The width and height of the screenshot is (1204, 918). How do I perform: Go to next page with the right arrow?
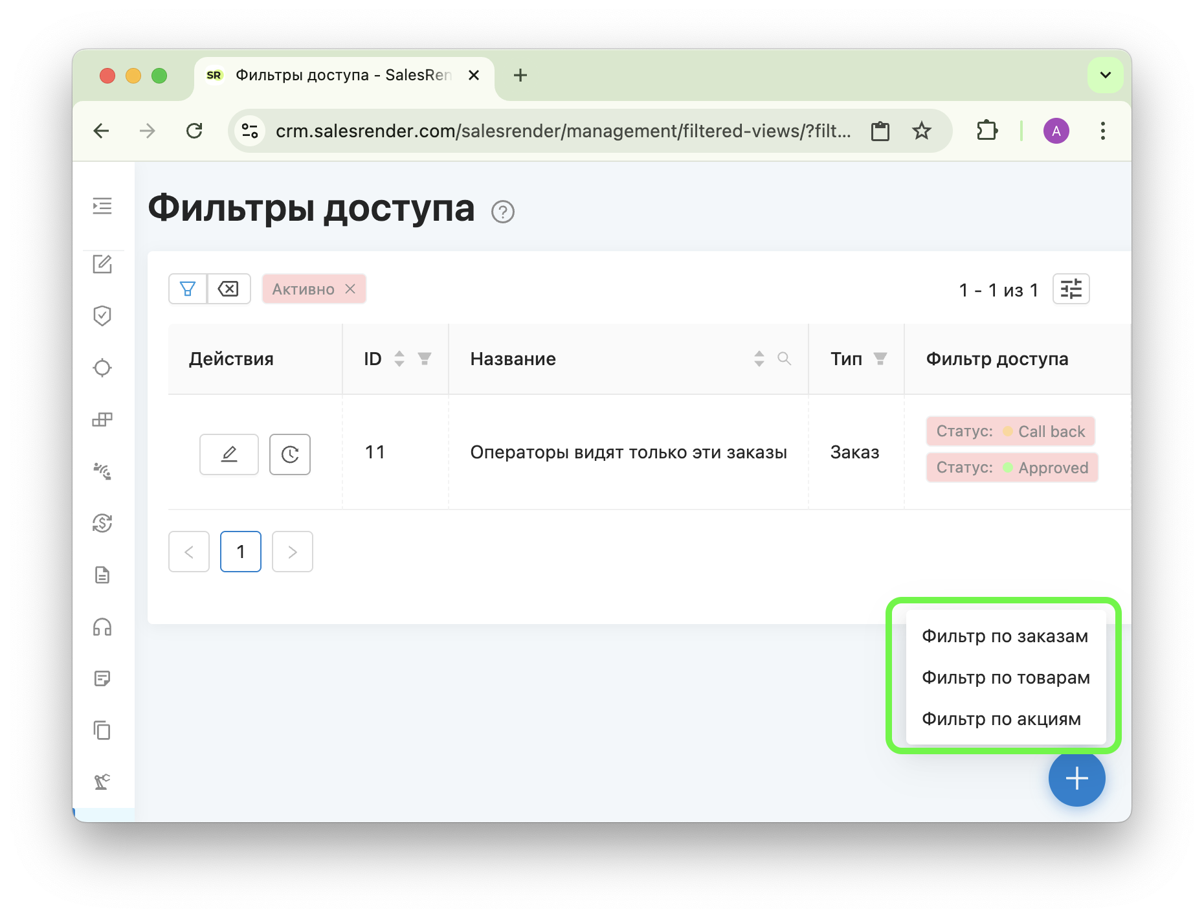pos(292,551)
